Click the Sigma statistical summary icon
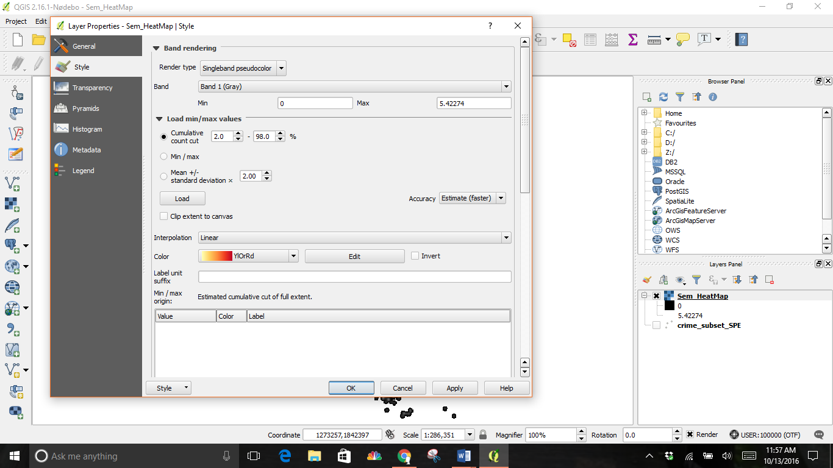The width and height of the screenshot is (833, 468). (632, 40)
